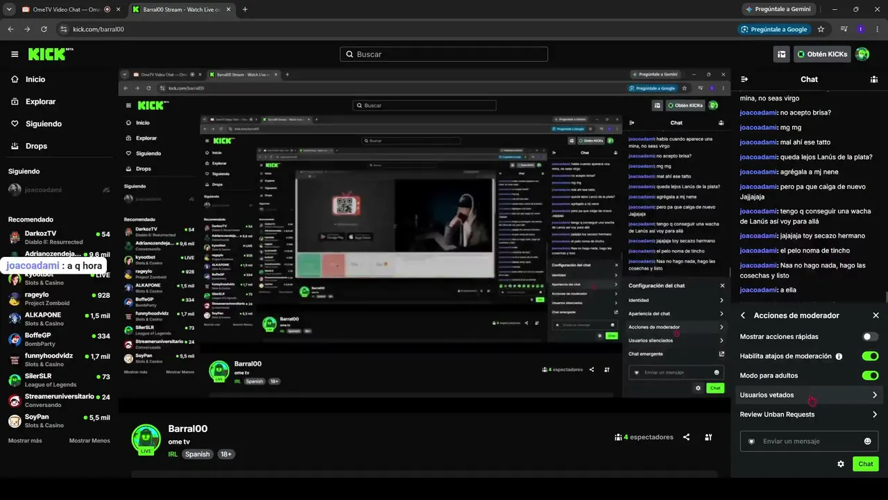Click the Spanish language tag
Image resolution: width=888 pixels, height=500 pixels.
(197, 454)
